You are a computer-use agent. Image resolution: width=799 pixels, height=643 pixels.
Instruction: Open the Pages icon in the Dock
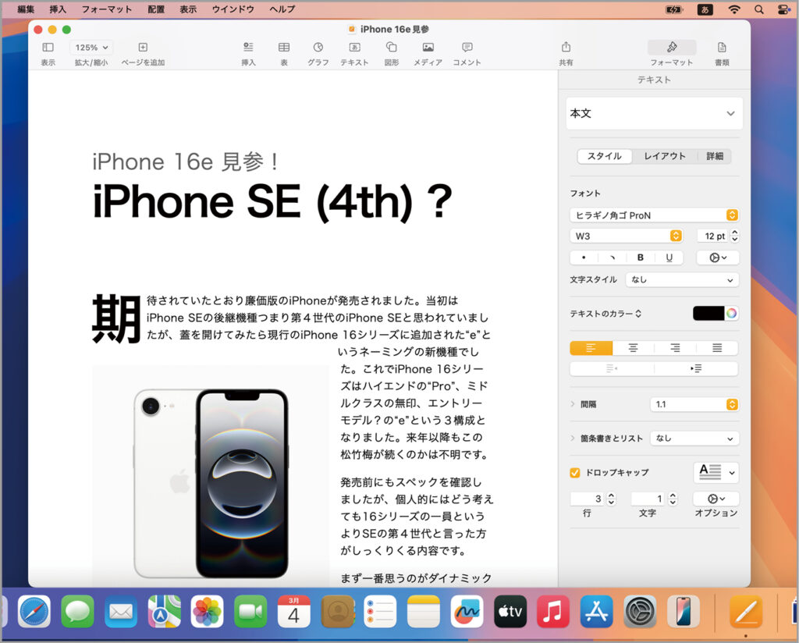tap(746, 612)
